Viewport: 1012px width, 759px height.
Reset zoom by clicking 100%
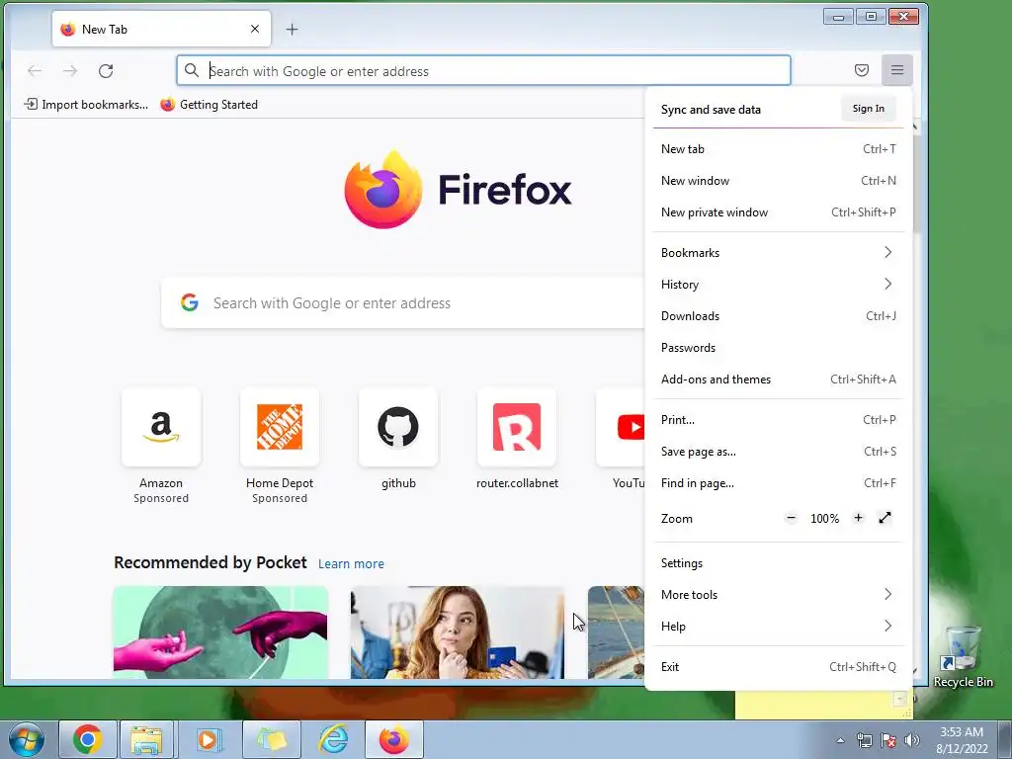coord(824,518)
